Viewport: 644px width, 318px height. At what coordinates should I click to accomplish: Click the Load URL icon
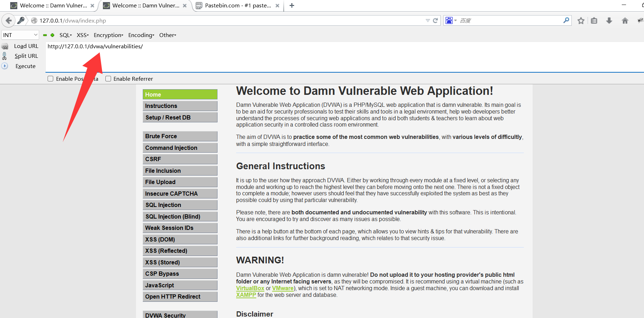[x=5, y=46]
